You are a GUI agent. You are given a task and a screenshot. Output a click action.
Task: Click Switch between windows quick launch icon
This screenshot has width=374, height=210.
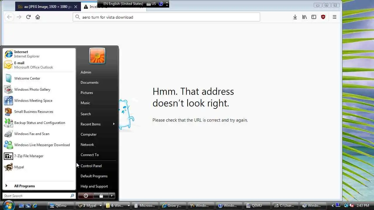(x=28, y=206)
